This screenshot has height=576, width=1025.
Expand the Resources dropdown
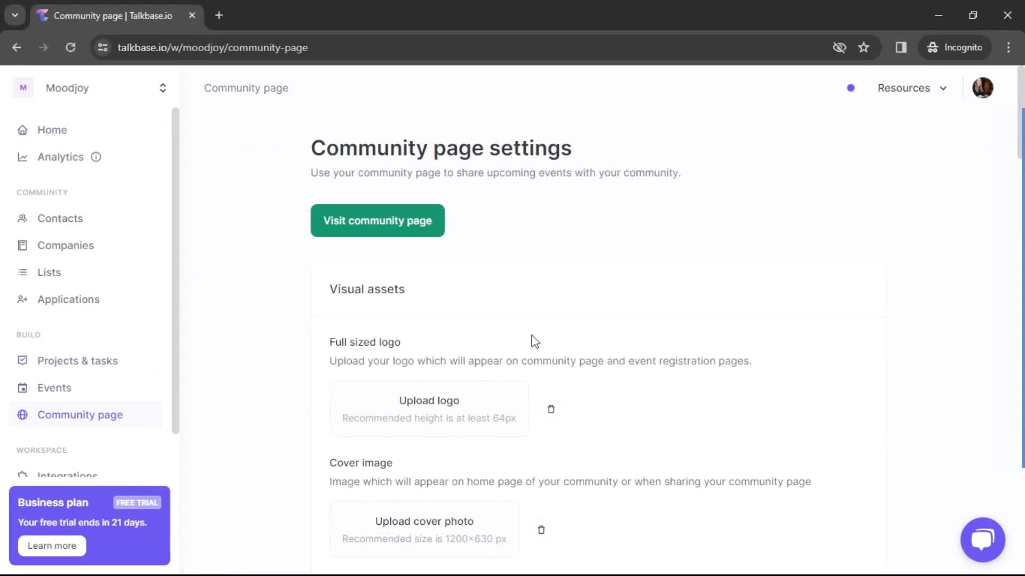coord(912,87)
